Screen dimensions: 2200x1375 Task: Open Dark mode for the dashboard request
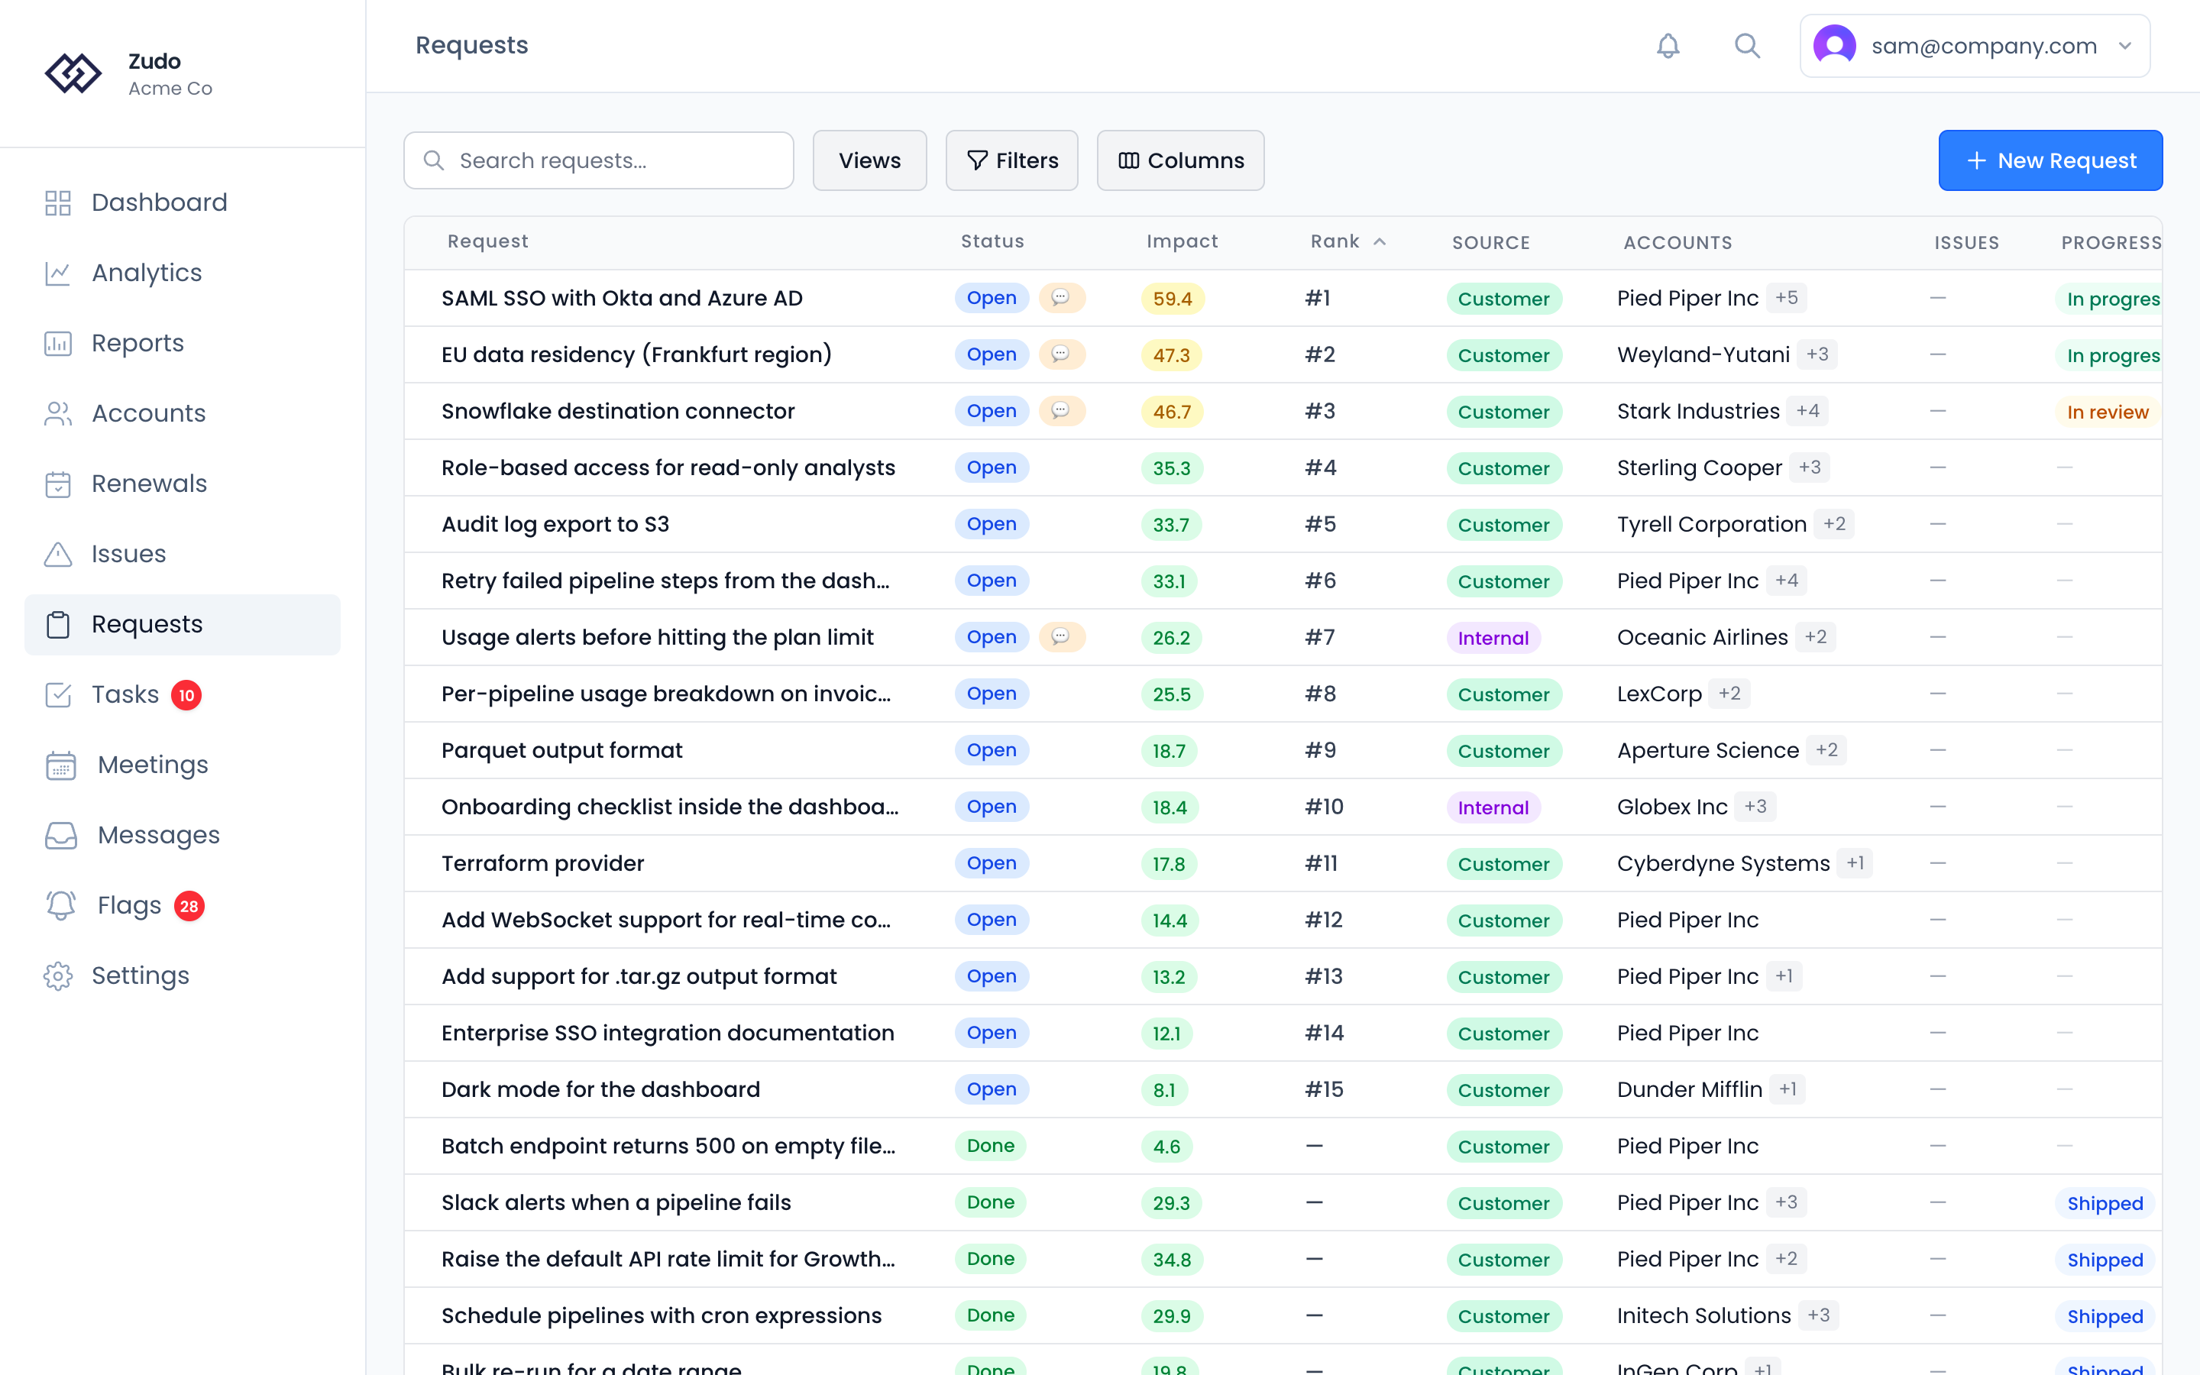(601, 1089)
